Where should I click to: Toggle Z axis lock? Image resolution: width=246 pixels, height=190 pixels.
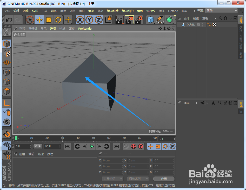99,20
